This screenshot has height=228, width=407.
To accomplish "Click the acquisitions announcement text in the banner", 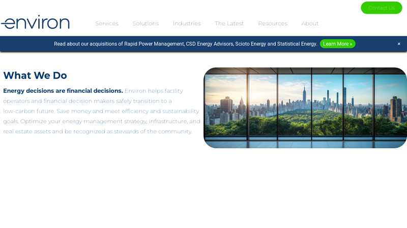I will 185,44.
